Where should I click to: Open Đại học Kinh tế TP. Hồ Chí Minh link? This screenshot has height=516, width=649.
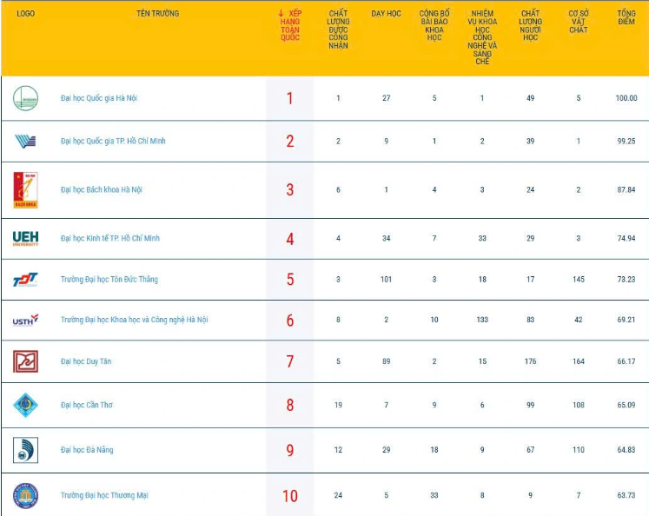[x=110, y=238]
